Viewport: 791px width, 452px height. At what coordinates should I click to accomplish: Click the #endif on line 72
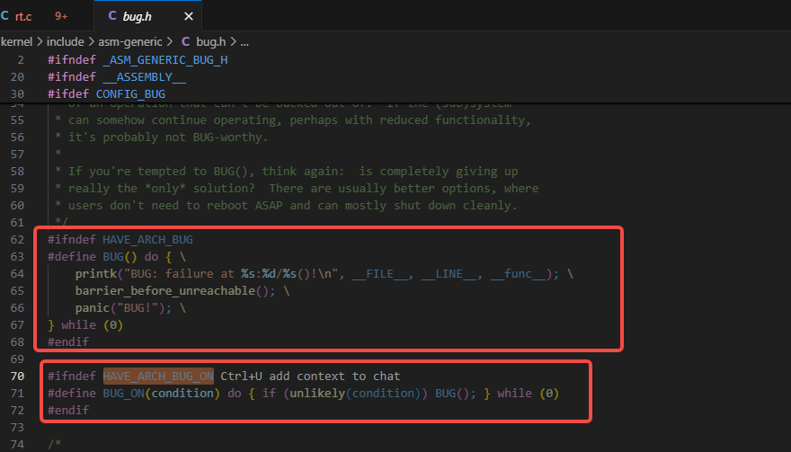[x=68, y=410]
